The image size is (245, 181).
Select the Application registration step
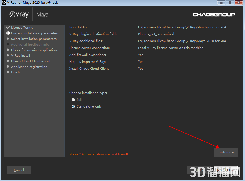click(29, 67)
